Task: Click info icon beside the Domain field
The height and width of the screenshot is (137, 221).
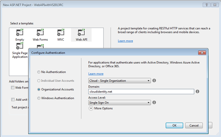Action: tap(197, 91)
